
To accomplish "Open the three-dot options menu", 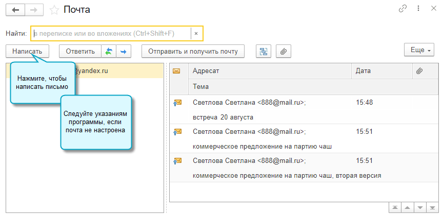I will (419, 9).
